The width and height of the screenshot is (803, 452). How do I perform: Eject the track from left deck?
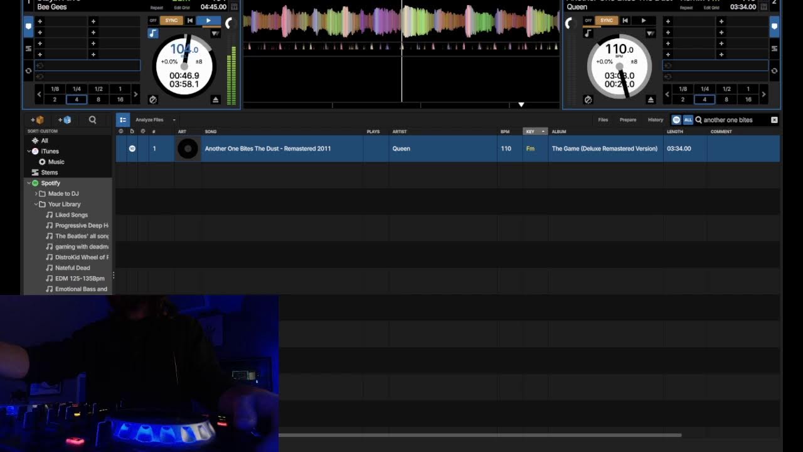(215, 100)
